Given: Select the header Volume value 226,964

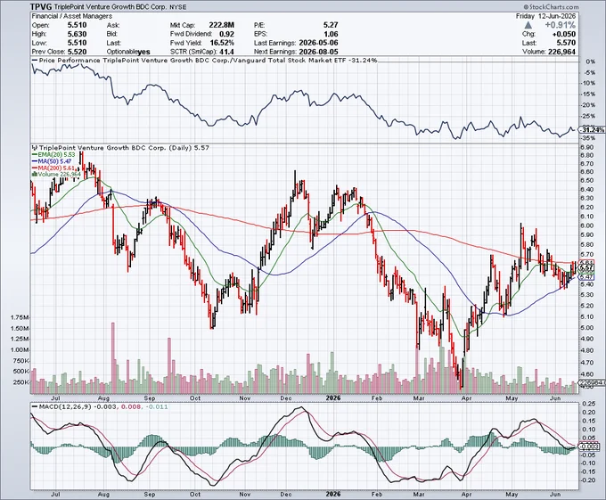Looking at the screenshot, I should tap(561, 52).
